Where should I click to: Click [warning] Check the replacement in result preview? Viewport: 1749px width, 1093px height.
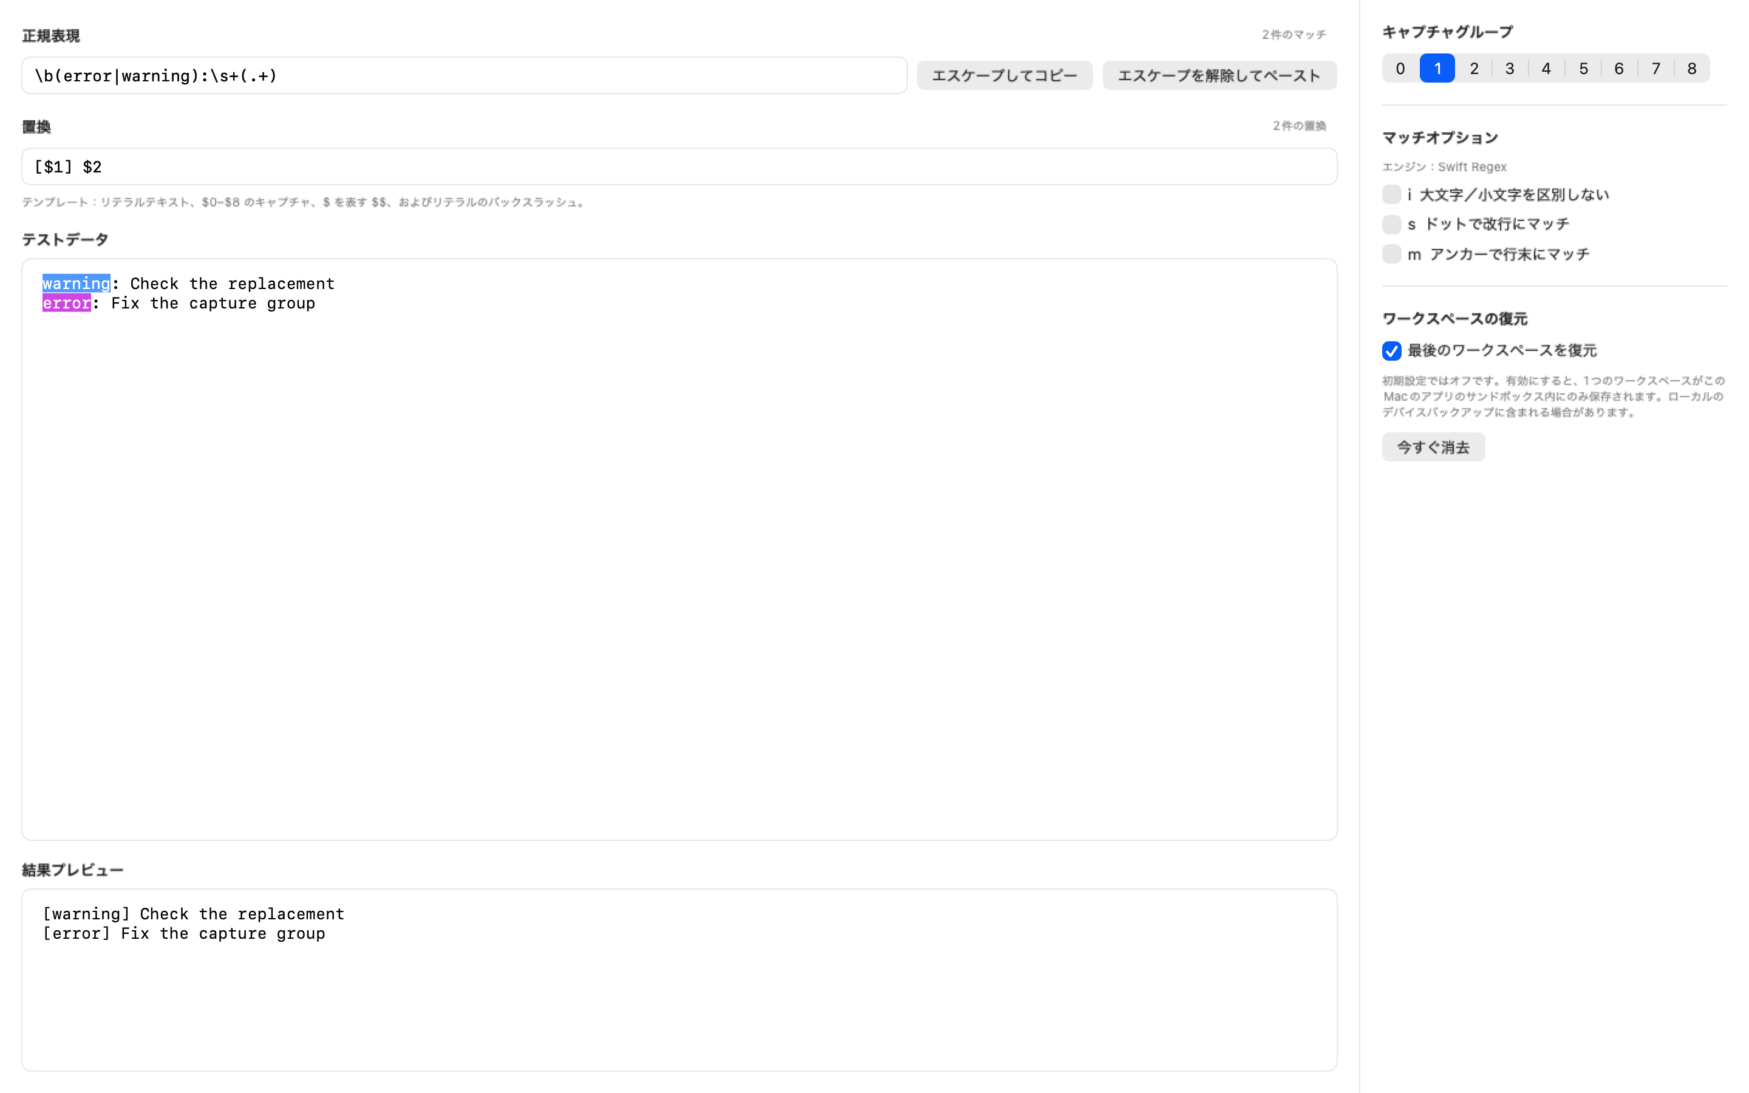(x=194, y=914)
